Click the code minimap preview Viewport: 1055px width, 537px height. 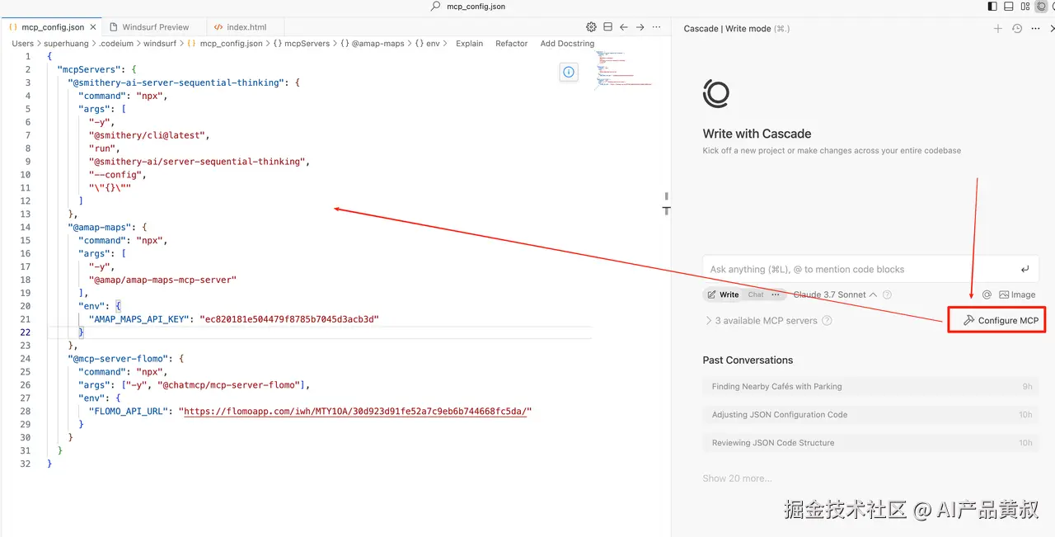coord(624,69)
